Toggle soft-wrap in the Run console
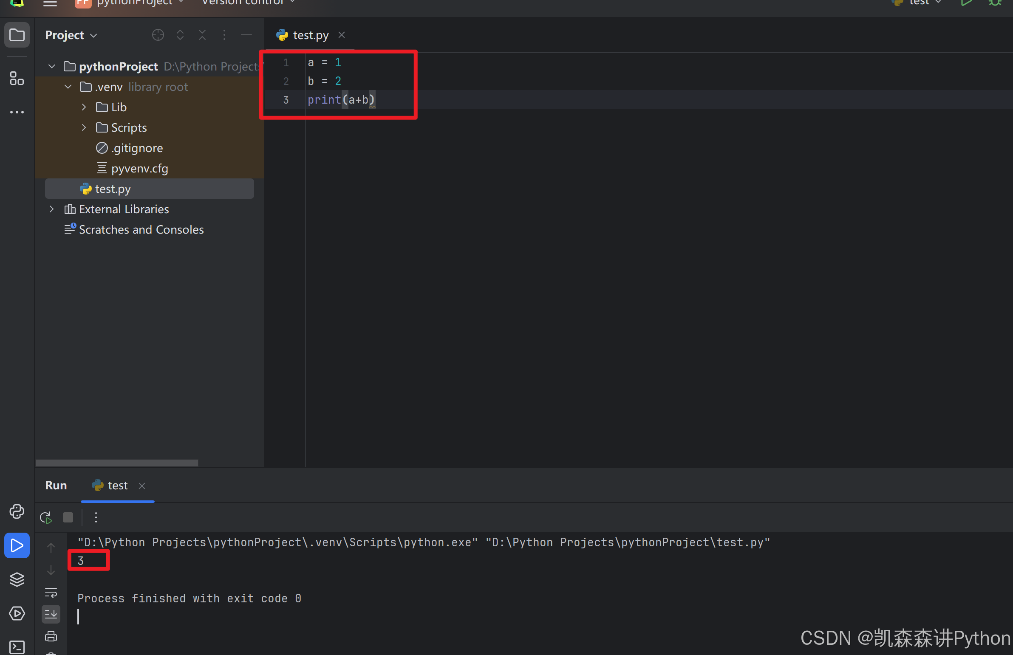The height and width of the screenshot is (655, 1013). pyautogui.click(x=51, y=592)
